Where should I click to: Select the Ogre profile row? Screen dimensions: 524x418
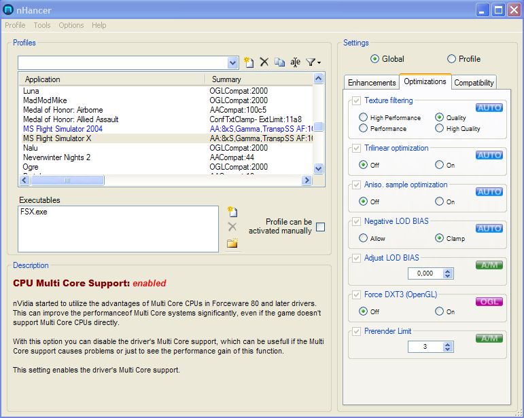point(167,167)
